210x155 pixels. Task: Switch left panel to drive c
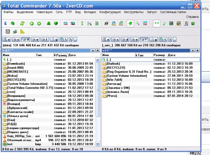tap(16, 40)
